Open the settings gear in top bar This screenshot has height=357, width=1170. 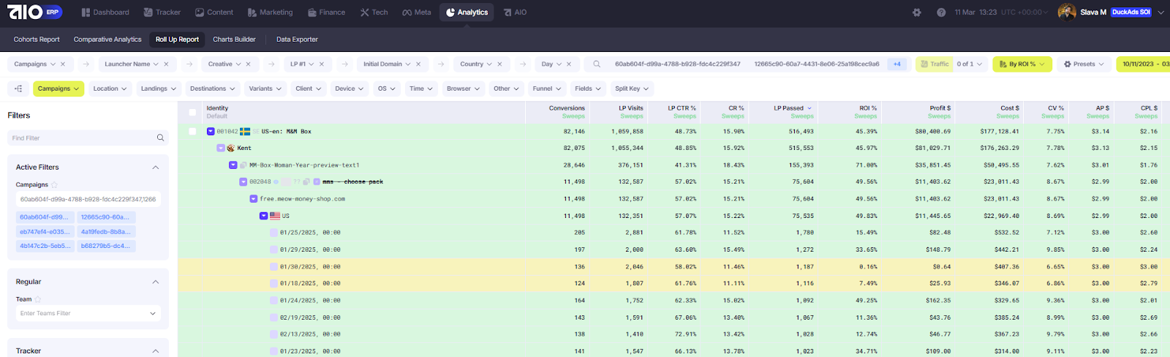tap(917, 12)
